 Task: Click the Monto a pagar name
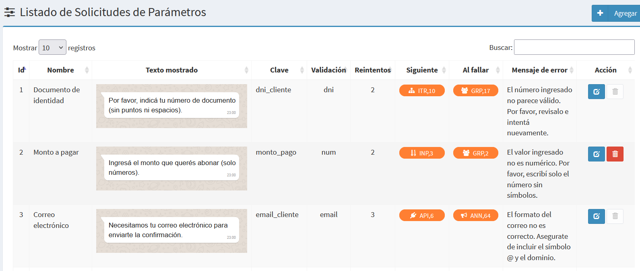coord(56,152)
